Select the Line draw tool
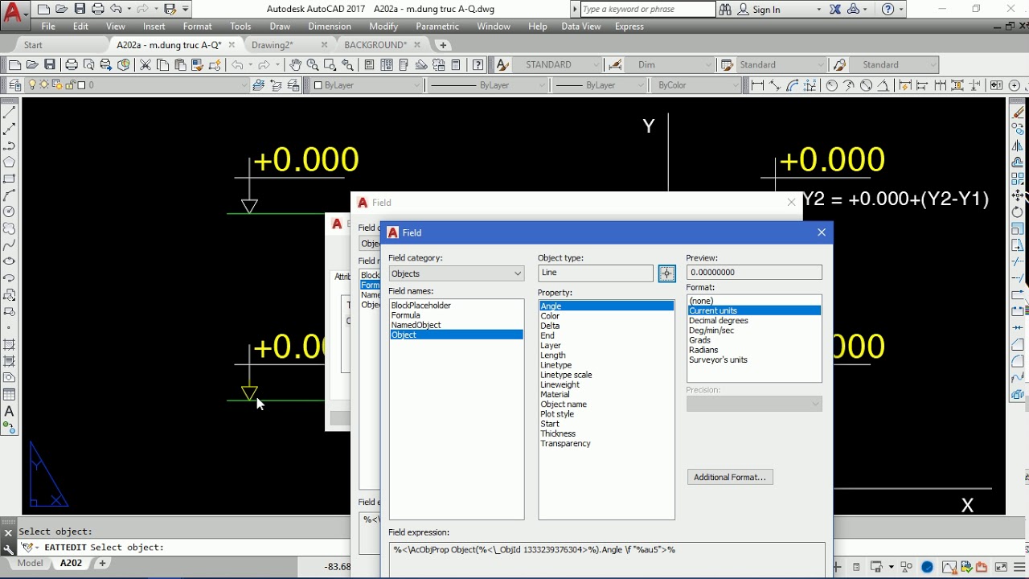Viewport: 1029px width, 579px height. point(9,113)
